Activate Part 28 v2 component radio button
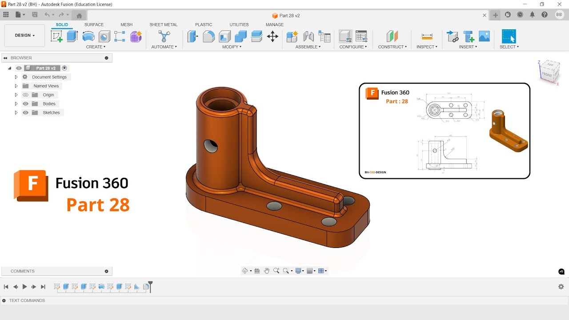Viewport: 569px width, 320px height. (x=64, y=68)
